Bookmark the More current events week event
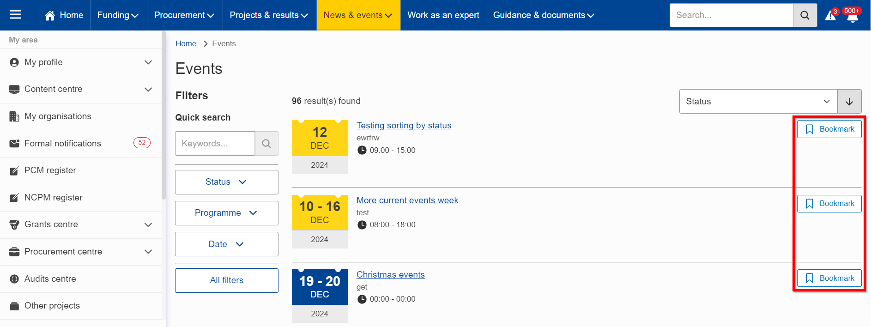This screenshot has height=327, width=871. pyautogui.click(x=829, y=204)
